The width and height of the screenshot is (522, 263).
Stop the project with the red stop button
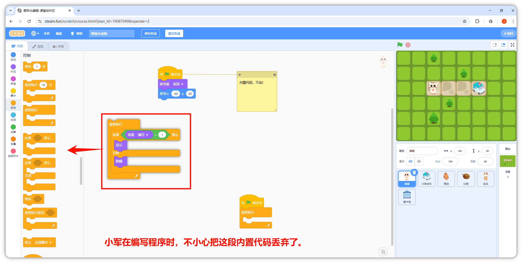[408, 45]
